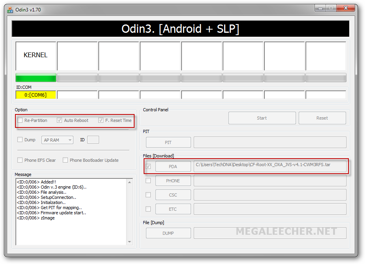Enable the Dump checkbox
The image size is (365, 264).
[x=20, y=140]
